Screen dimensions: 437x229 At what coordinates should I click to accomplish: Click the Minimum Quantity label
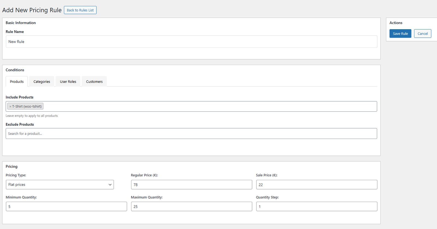pos(21,197)
